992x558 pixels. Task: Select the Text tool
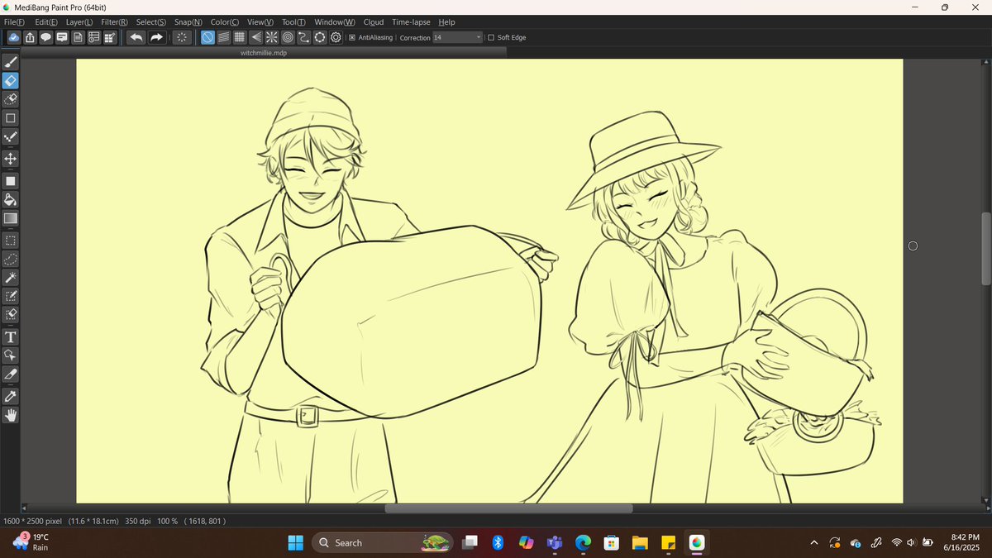11,336
